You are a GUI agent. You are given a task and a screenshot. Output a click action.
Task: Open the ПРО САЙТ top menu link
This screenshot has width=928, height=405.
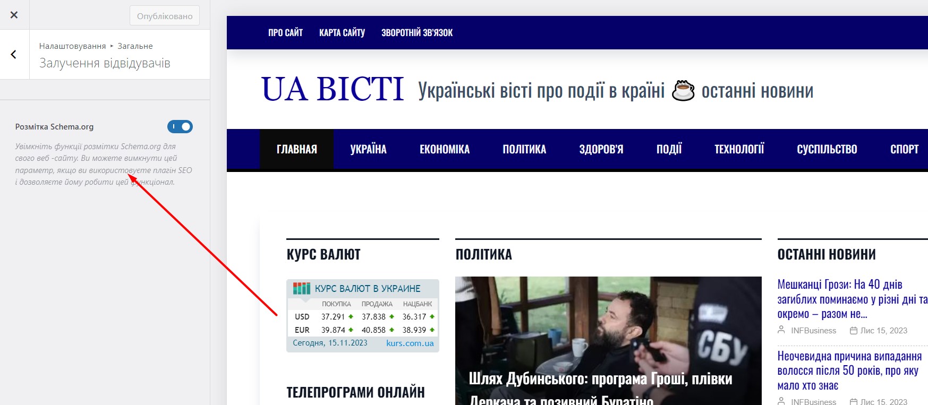[x=285, y=33]
